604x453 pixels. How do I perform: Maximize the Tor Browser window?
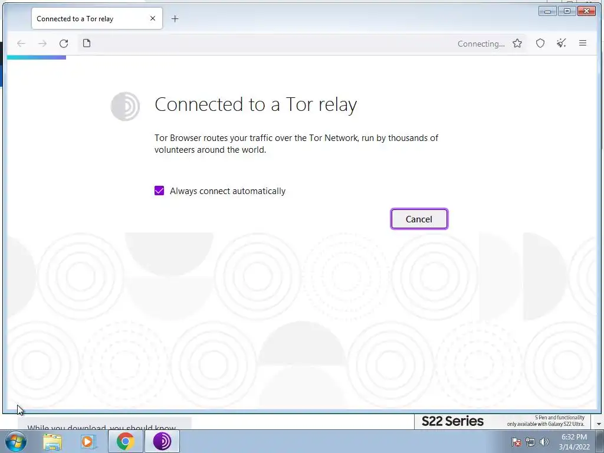(567, 11)
